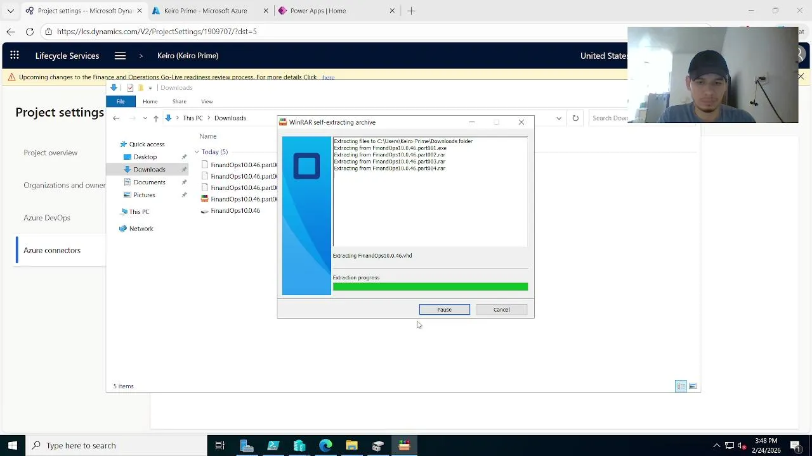
Task: Select the WinRAR archive part file icon
Action: click(204, 199)
